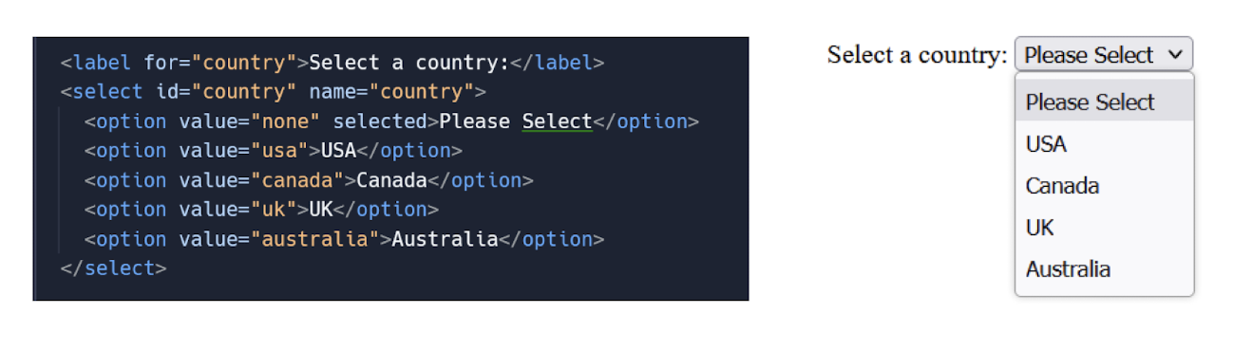This screenshot has width=1252, height=351.
Task: Choose the highlighted Please Select option in list
Action: (1104, 102)
